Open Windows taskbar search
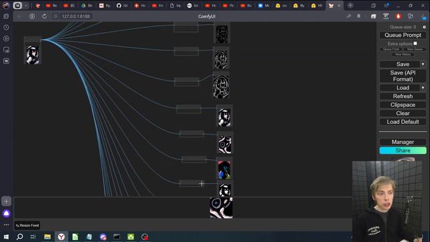This screenshot has width=430, height=242. [x=19, y=237]
